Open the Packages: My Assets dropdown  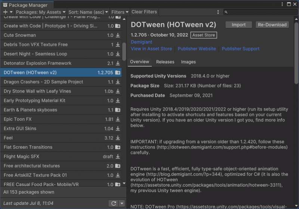click(41, 12)
